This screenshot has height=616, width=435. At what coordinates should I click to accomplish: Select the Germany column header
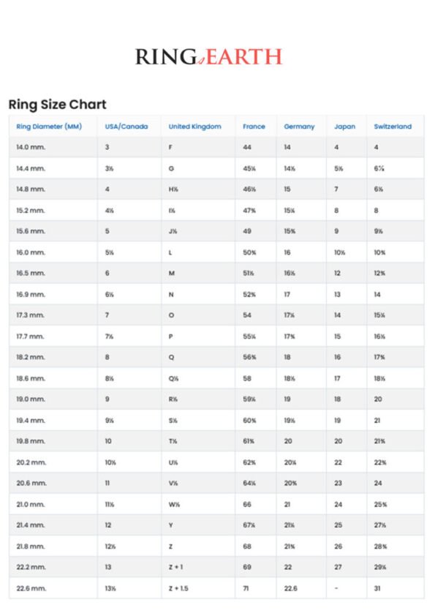pos(299,127)
